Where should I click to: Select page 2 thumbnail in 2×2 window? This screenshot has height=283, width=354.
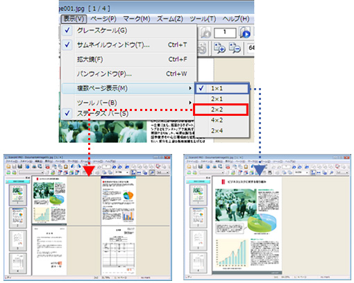click(18, 218)
